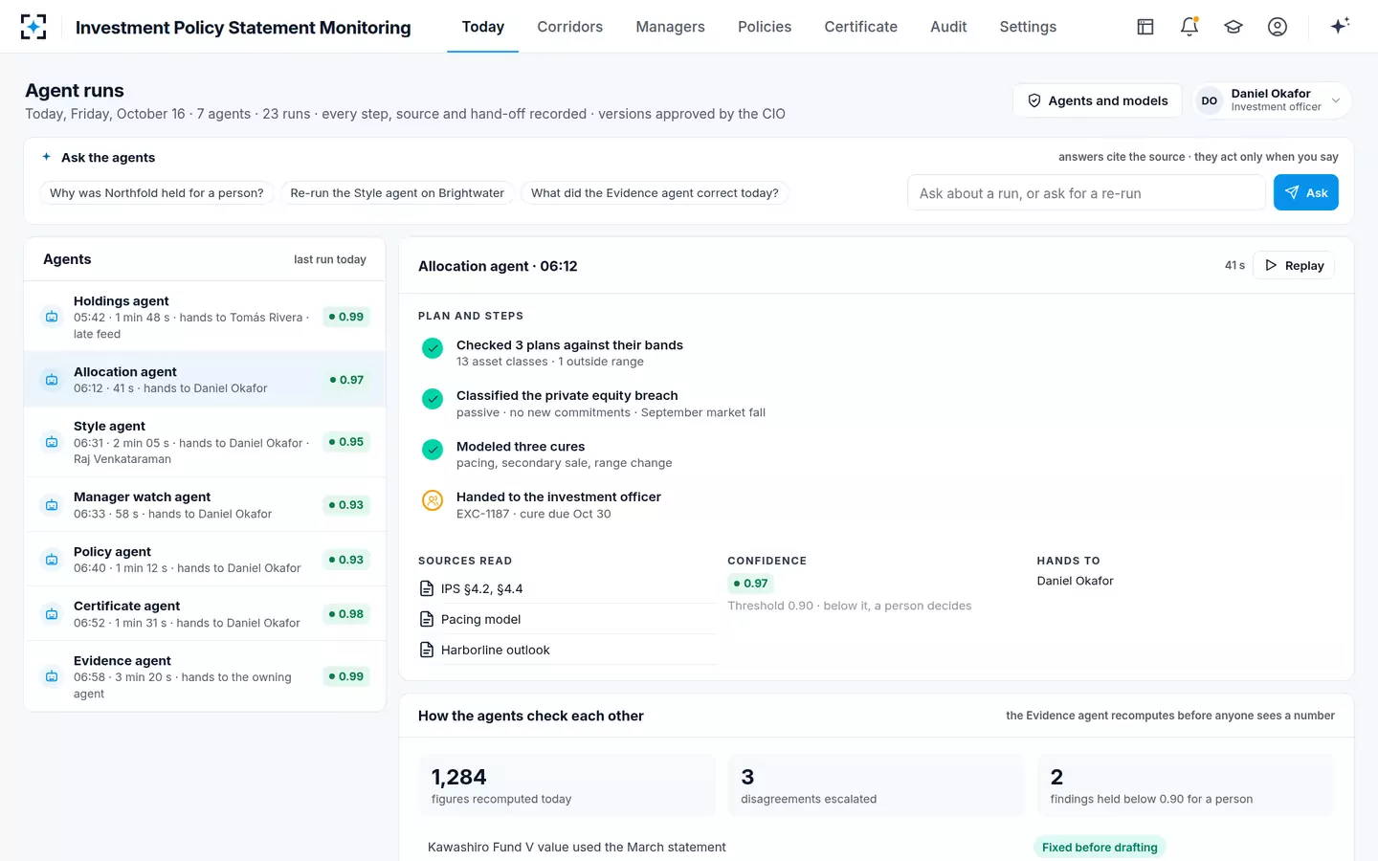Go to the Audit tab

pyautogui.click(x=948, y=27)
